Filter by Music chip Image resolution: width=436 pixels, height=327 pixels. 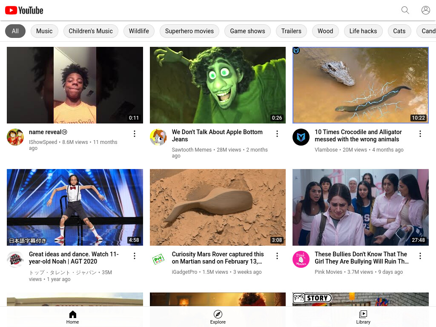point(44,31)
